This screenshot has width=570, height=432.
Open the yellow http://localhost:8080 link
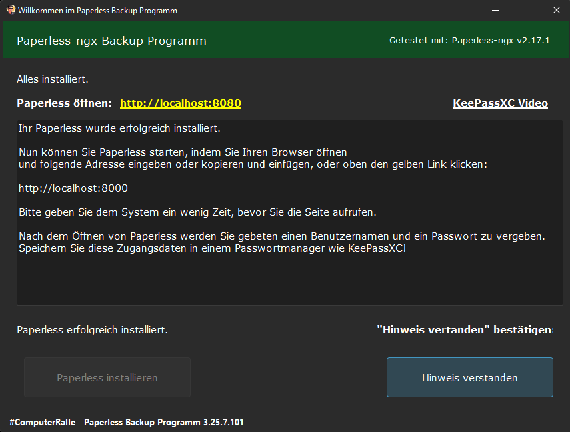pyautogui.click(x=180, y=103)
